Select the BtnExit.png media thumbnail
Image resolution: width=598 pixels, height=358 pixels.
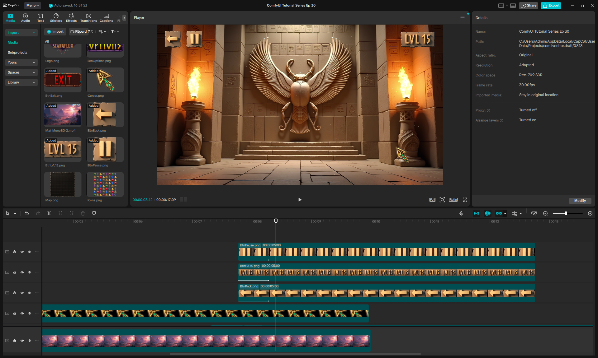tap(63, 80)
